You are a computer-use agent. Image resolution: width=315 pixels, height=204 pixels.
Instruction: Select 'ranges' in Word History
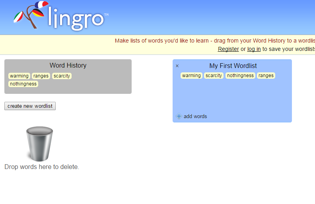pyautogui.click(x=41, y=76)
